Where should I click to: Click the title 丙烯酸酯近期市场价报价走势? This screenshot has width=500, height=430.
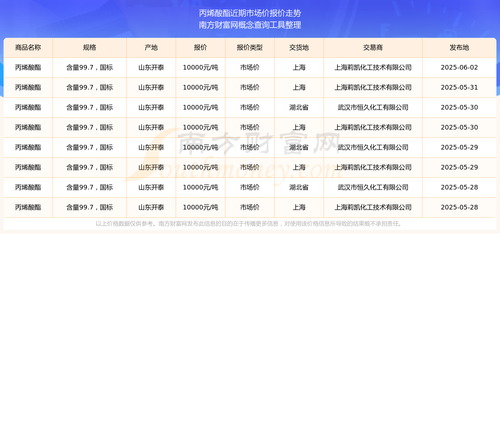click(x=250, y=13)
